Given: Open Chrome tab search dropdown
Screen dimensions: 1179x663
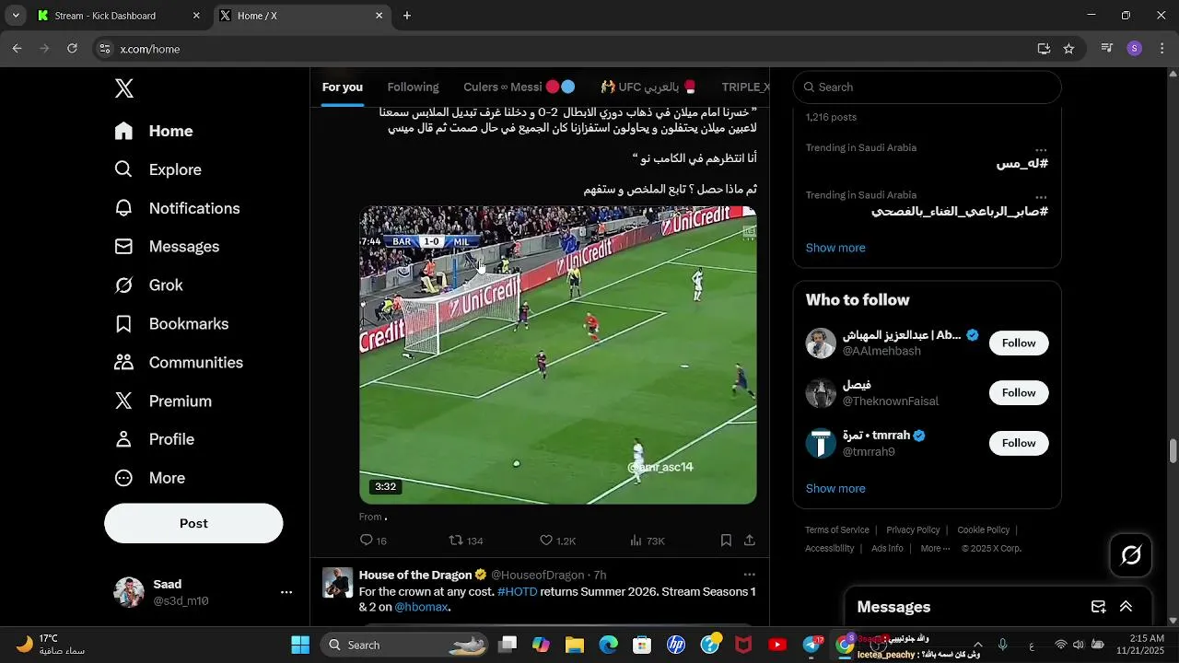Looking at the screenshot, I should coord(16,16).
